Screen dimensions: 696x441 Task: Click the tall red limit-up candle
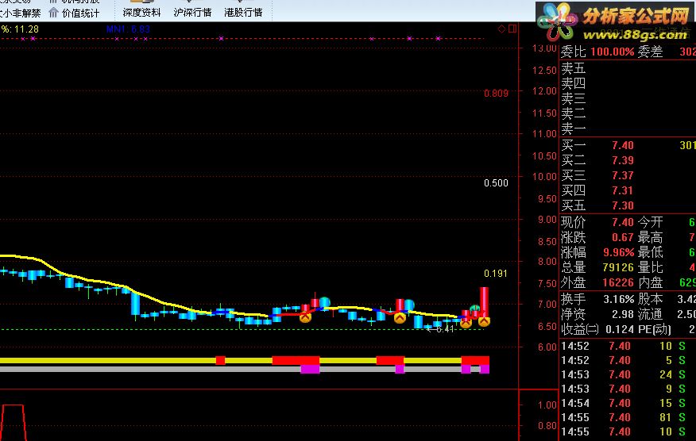[x=484, y=301]
